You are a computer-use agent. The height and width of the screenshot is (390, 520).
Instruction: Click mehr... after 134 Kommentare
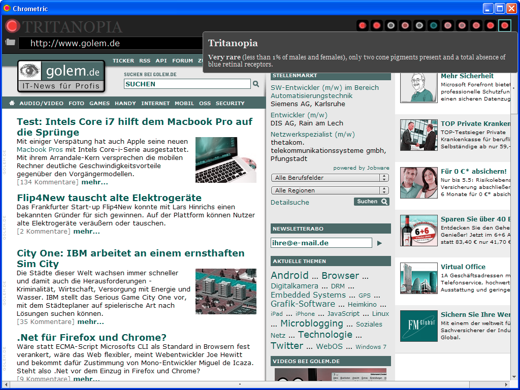click(x=94, y=182)
